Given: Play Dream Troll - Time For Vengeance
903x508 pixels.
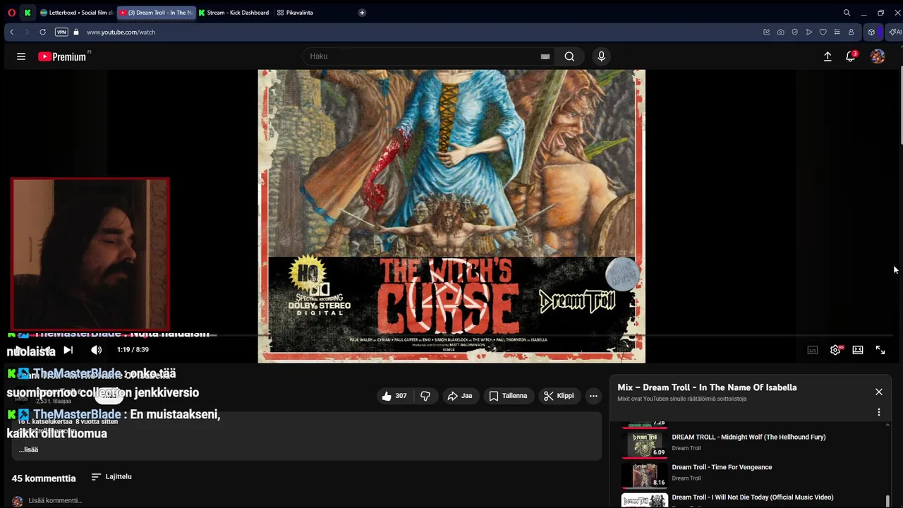Looking at the screenshot, I should 722,467.
